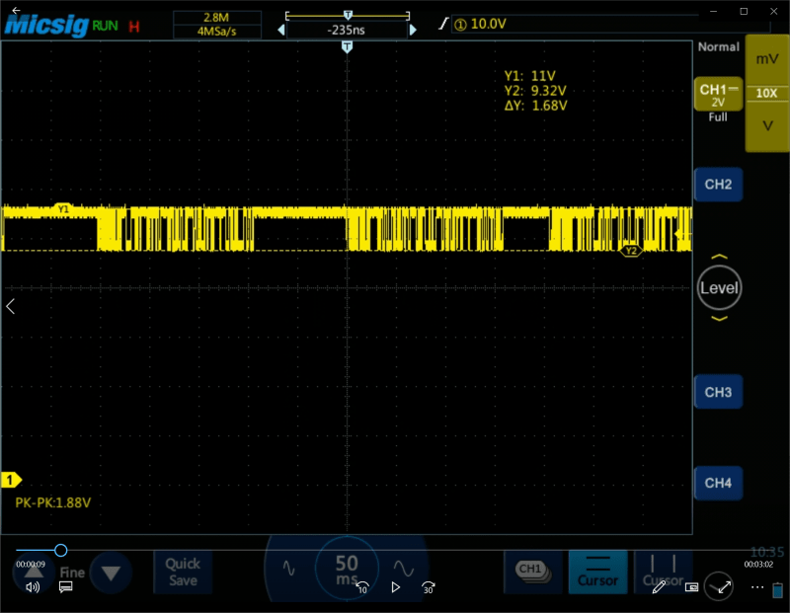This screenshot has width=790, height=613.
Task: Click the video progress slider knob
Action: [x=61, y=550]
